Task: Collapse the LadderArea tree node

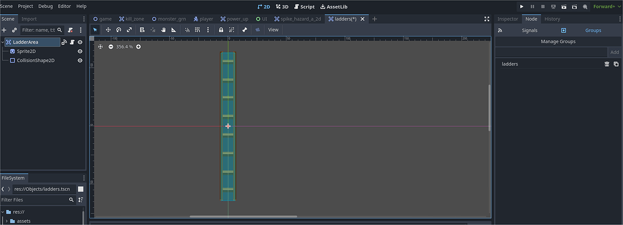Action: pos(2,42)
